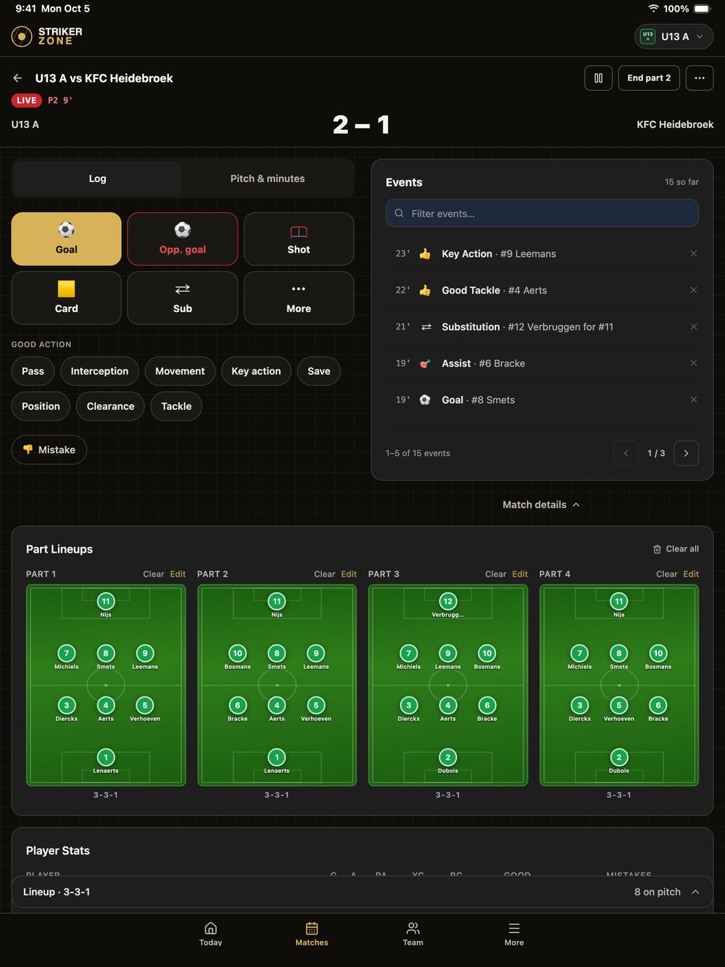The width and height of the screenshot is (725, 967).
Task: Remove the Good Tackle #4 Aerts event
Action: (694, 290)
